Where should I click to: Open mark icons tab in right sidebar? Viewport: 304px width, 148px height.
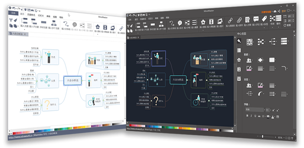239,60
